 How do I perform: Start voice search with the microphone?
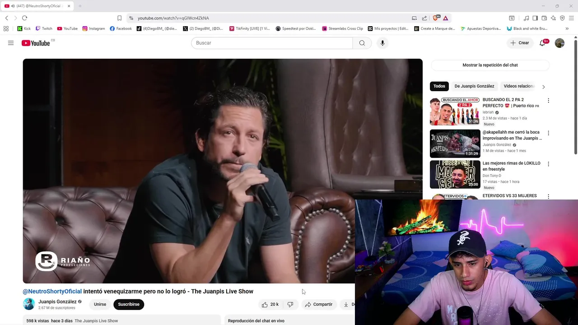pos(382,43)
